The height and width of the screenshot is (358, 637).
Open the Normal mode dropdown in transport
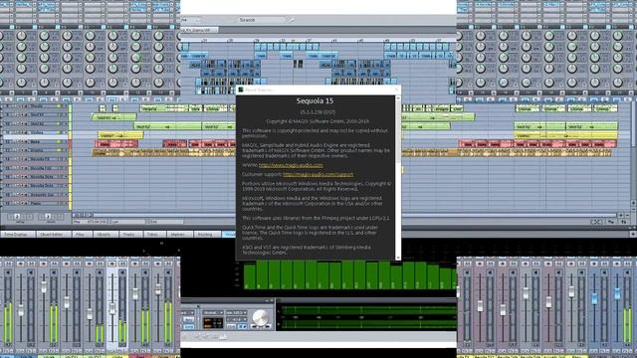[213, 313]
